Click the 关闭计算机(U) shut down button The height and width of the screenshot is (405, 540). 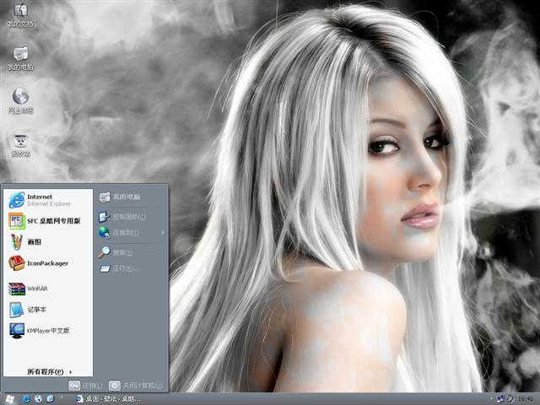(x=136, y=386)
